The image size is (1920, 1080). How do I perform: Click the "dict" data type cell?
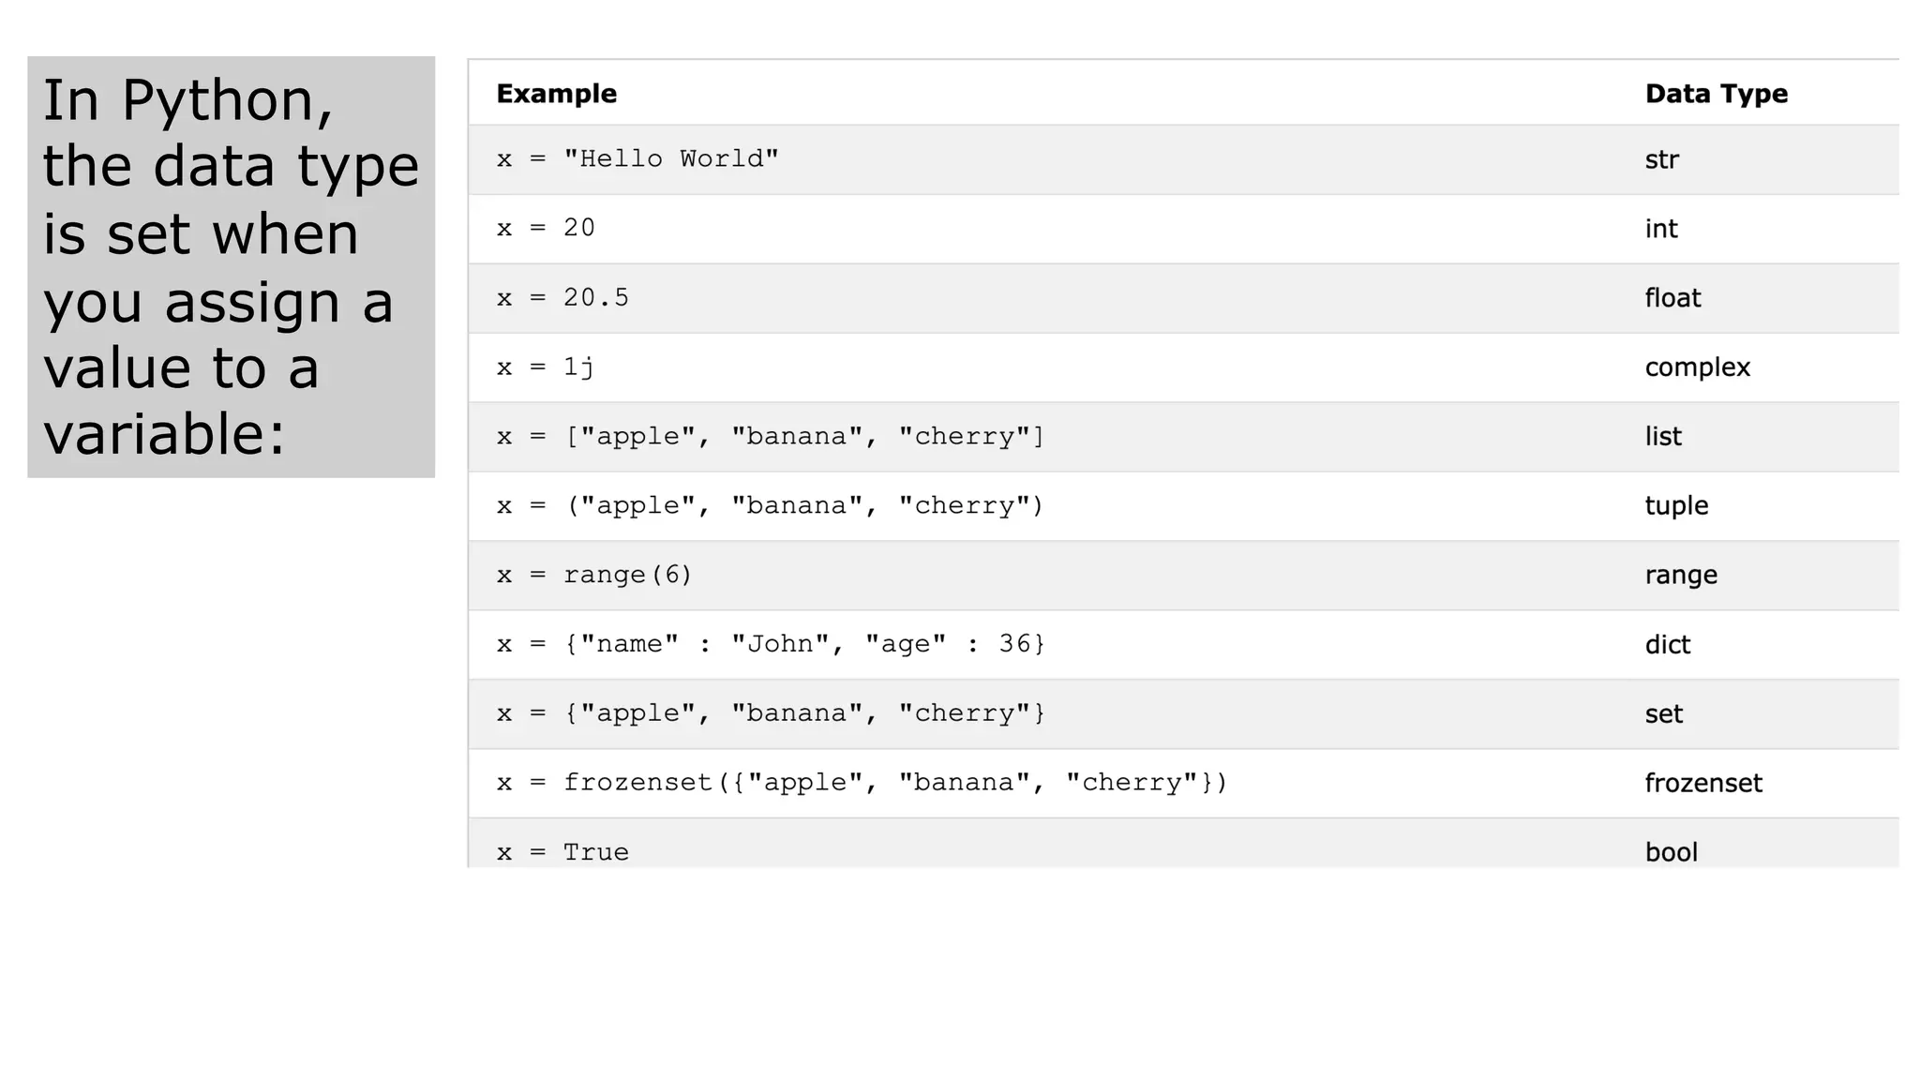pos(1667,645)
